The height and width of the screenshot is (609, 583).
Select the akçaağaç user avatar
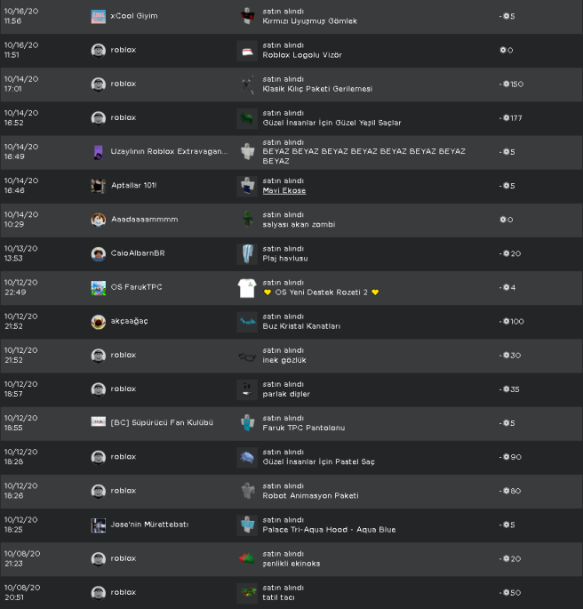point(98,321)
